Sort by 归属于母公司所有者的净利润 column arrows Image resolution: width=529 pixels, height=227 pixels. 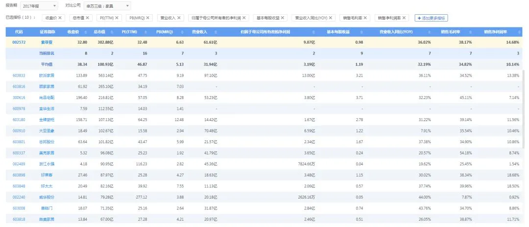point(314,32)
